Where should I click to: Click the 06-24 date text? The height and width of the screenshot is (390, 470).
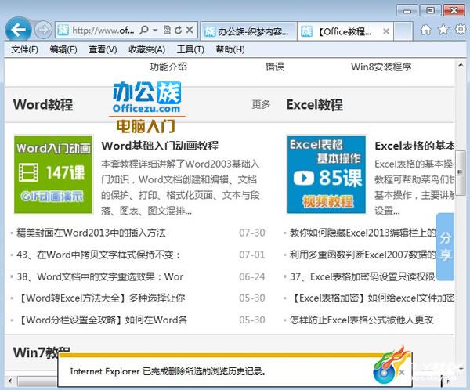click(x=252, y=276)
